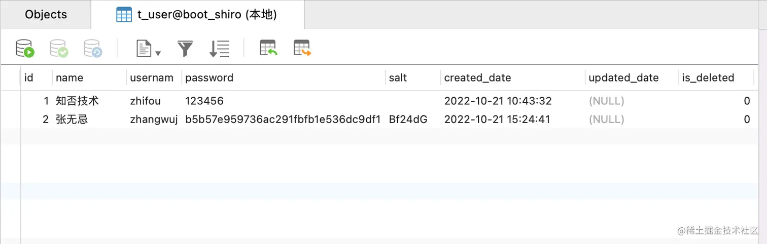The height and width of the screenshot is (244, 767).
Task: Select the 张无忌 name cell
Action: pos(89,119)
